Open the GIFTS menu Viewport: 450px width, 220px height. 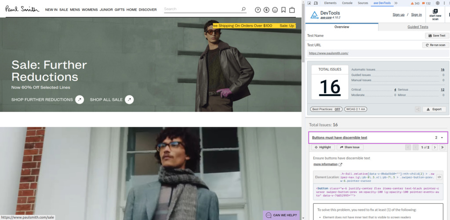[x=120, y=10]
